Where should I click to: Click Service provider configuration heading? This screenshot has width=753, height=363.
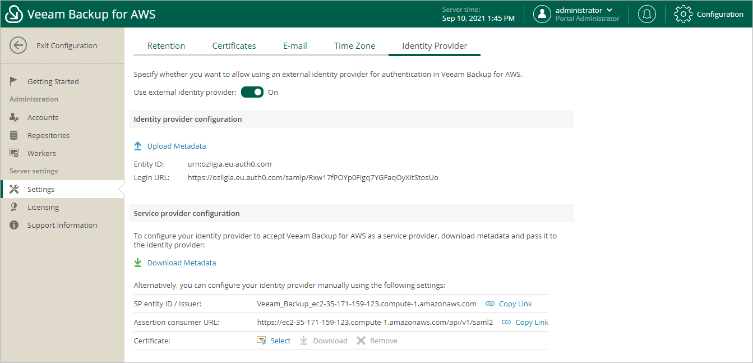(x=187, y=213)
